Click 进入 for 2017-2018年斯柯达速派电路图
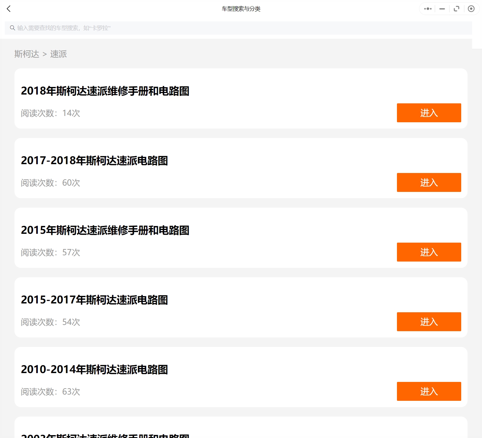Viewport: 482px width, 438px height. (x=429, y=182)
